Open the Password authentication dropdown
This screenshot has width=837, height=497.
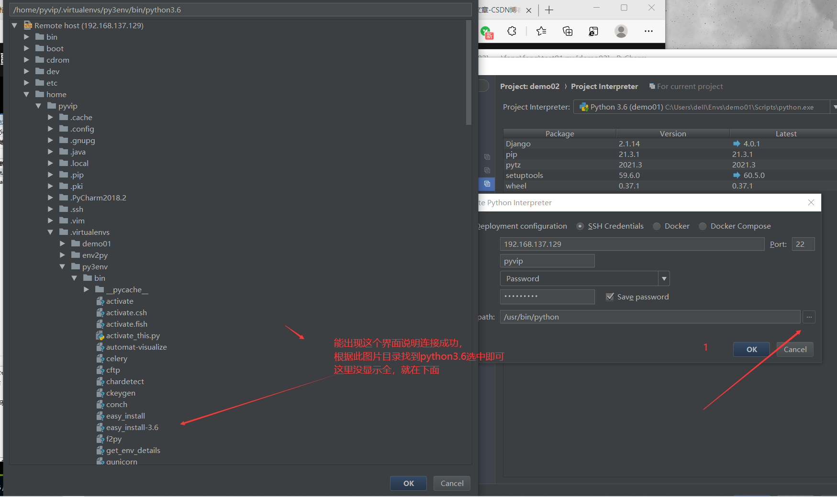664,278
